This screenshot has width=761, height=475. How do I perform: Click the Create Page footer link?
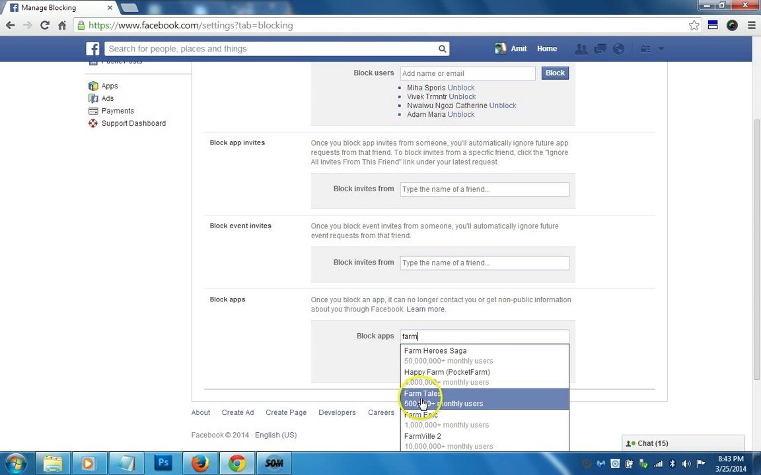point(286,412)
